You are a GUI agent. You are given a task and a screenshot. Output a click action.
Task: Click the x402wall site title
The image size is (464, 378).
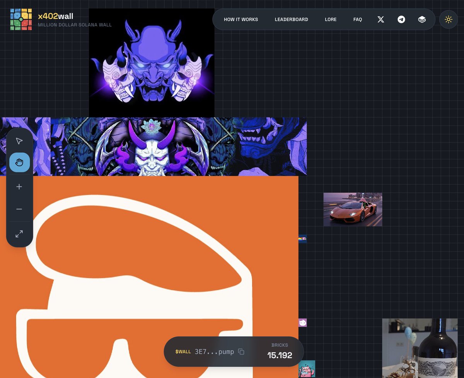56,16
